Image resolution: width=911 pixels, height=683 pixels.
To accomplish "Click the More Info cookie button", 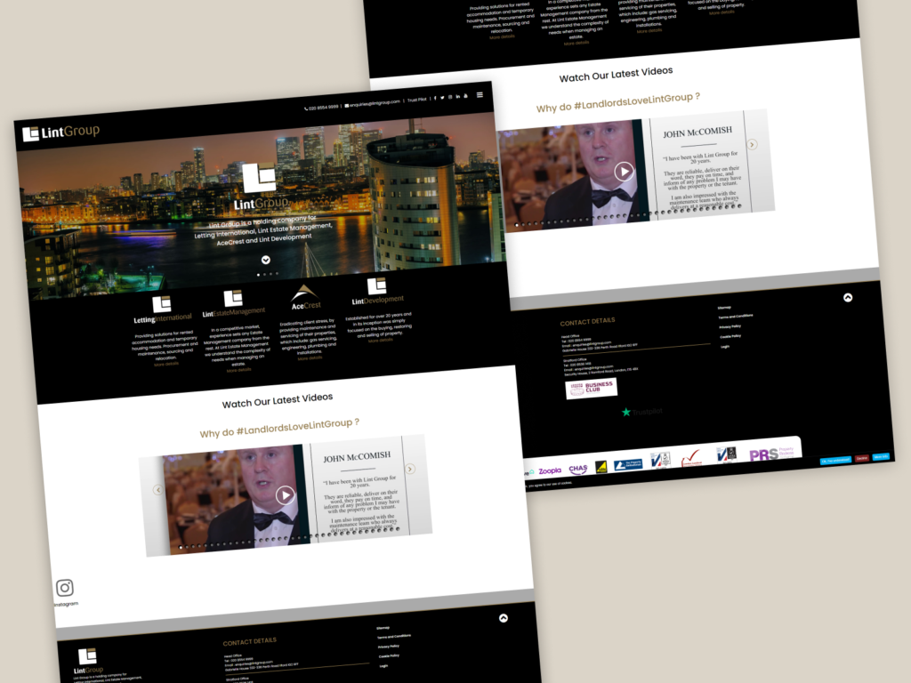I will coord(881,456).
